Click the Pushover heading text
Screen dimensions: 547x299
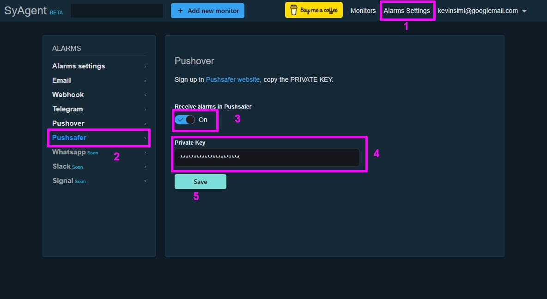tap(194, 61)
